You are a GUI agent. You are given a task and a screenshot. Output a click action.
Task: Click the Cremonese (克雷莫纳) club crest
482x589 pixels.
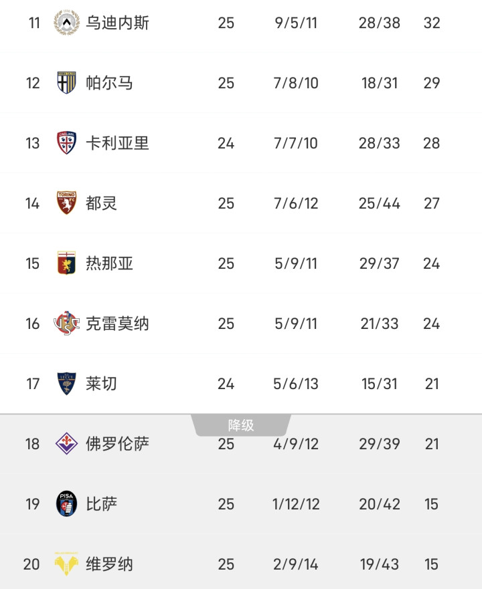click(66, 324)
